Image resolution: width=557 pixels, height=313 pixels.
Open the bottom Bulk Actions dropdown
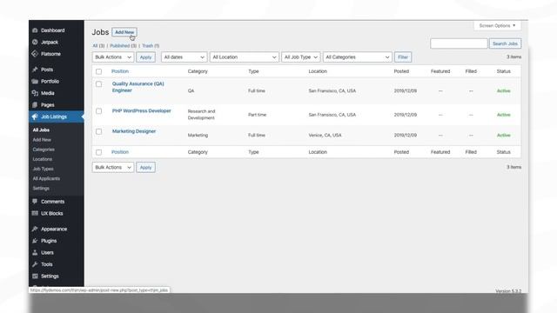(113, 167)
